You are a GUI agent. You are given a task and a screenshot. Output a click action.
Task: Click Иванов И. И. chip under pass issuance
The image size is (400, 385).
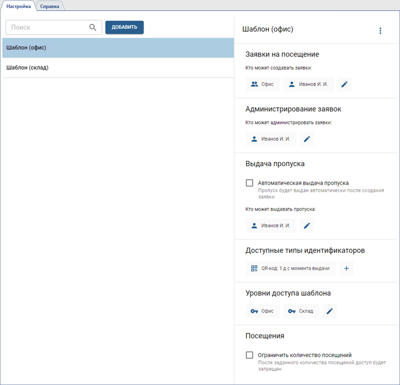point(270,226)
